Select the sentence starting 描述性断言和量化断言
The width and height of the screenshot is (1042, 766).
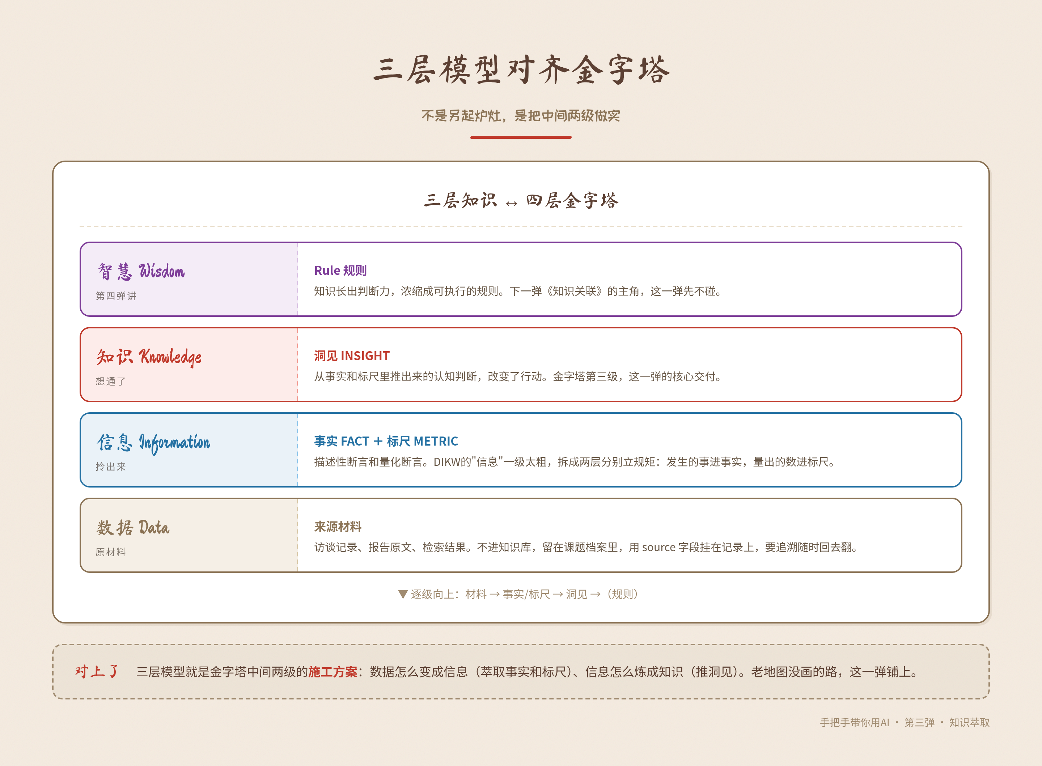click(575, 462)
